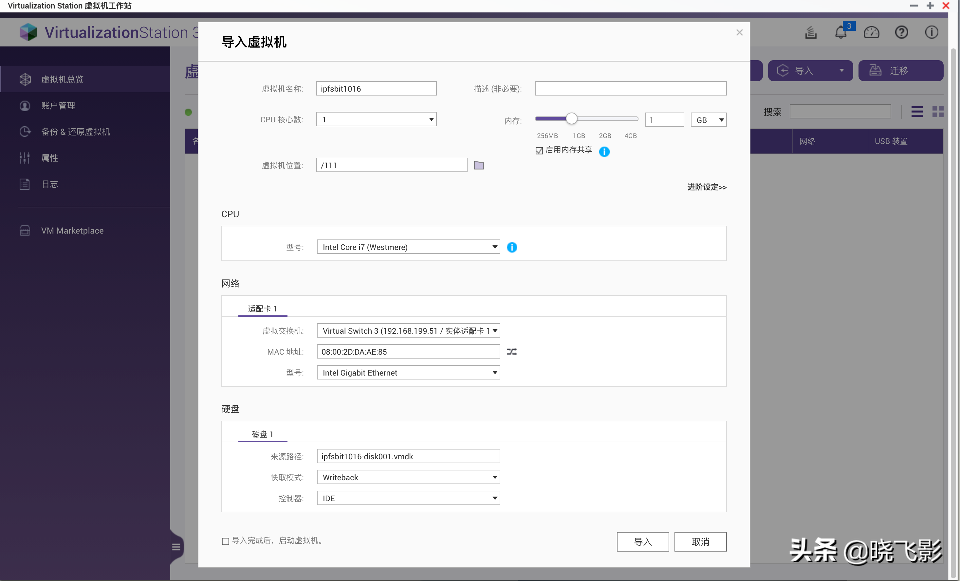Click the info icon next to CPU model
Viewport: 960px width, 581px height.
[511, 247]
